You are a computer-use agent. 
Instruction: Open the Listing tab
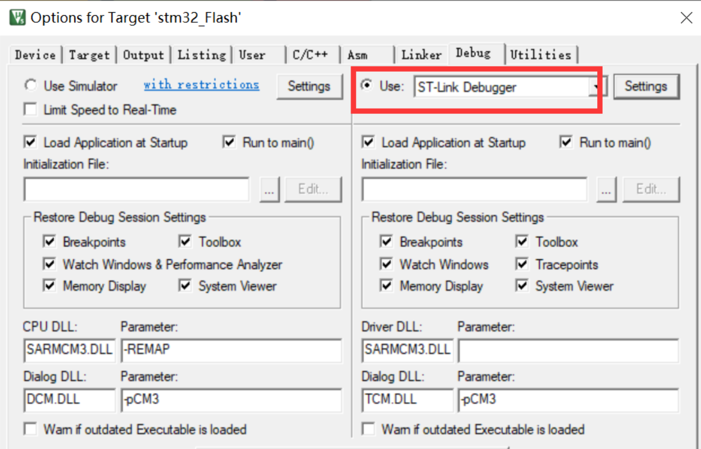tap(201, 55)
